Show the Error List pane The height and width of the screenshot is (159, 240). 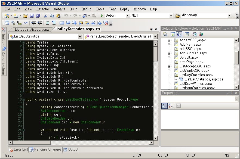19,149
